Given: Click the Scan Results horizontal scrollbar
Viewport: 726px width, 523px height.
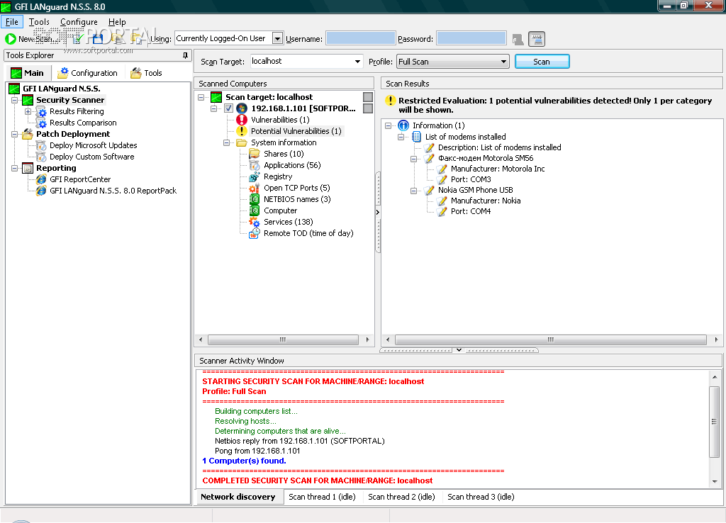Looking at the screenshot, I should coord(550,339).
